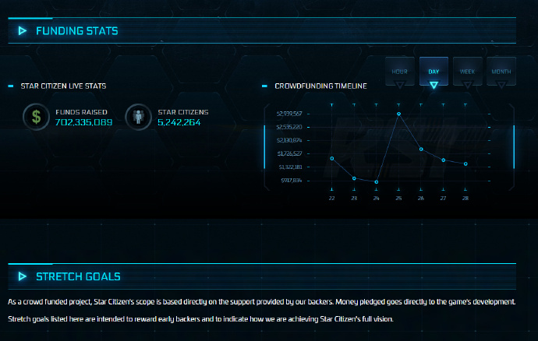Image resolution: width=538 pixels, height=341 pixels.
Task: Click the chart data point for day 26
Action: [x=421, y=149]
